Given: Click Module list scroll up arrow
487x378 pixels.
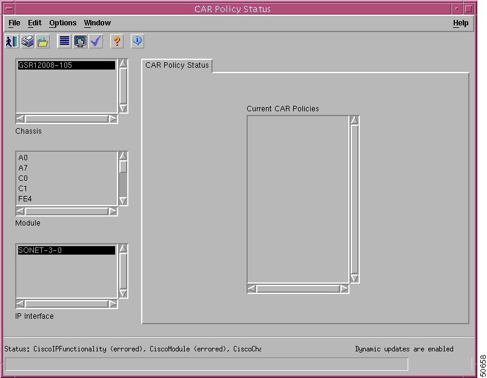Looking at the screenshot, I should (x=124, y=155).
